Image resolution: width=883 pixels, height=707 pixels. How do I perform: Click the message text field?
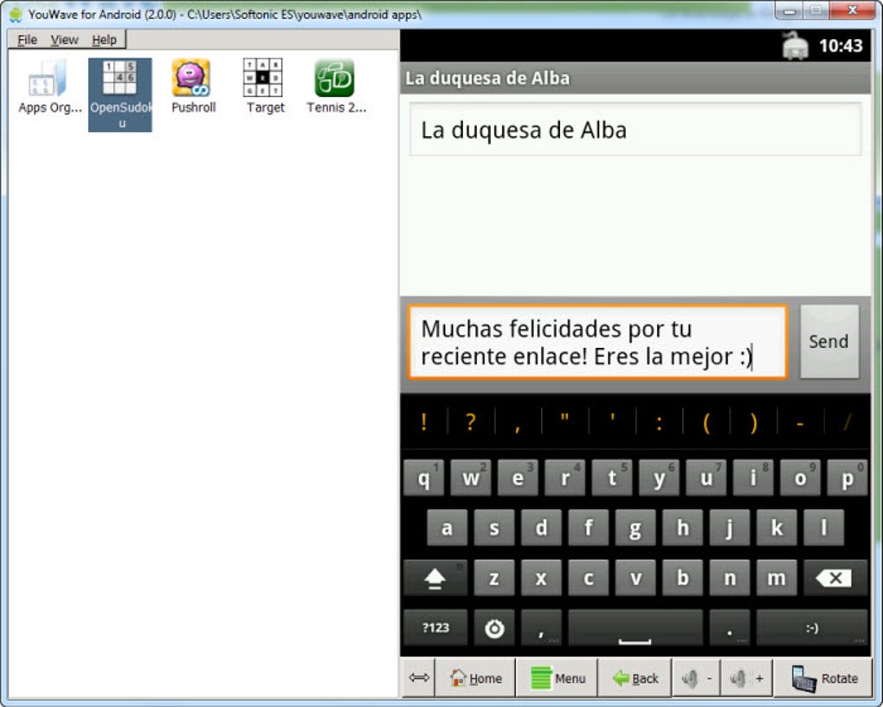click(597, 342)
